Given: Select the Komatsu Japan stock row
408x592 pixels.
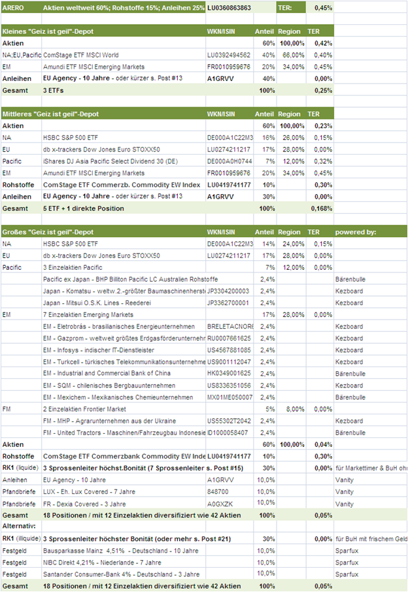Looking at the screenshot, I should click(x=204, y=291).
